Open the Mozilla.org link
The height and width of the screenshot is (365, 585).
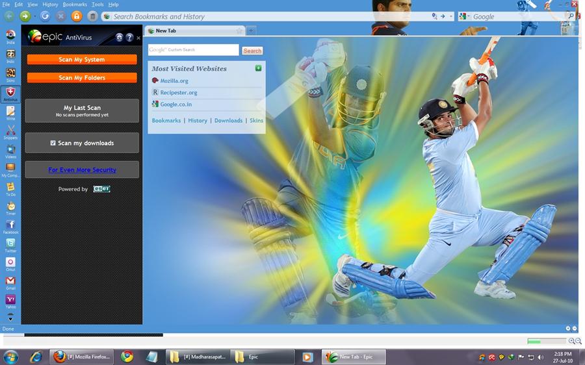(174, 81)
